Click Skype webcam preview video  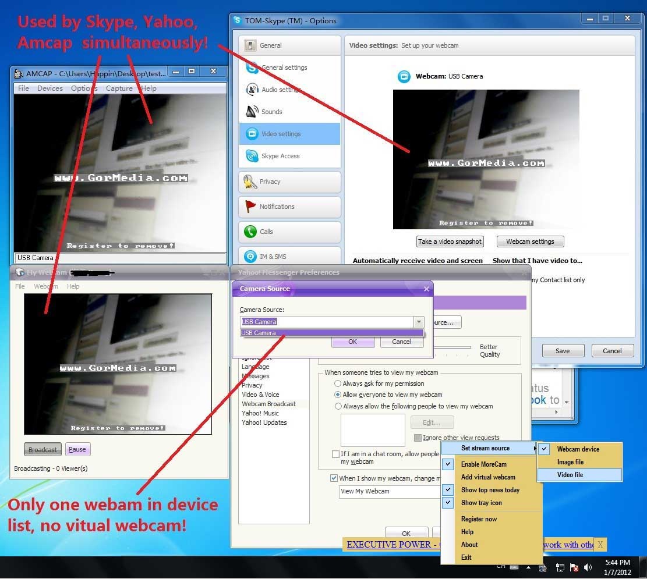point(486,159)
